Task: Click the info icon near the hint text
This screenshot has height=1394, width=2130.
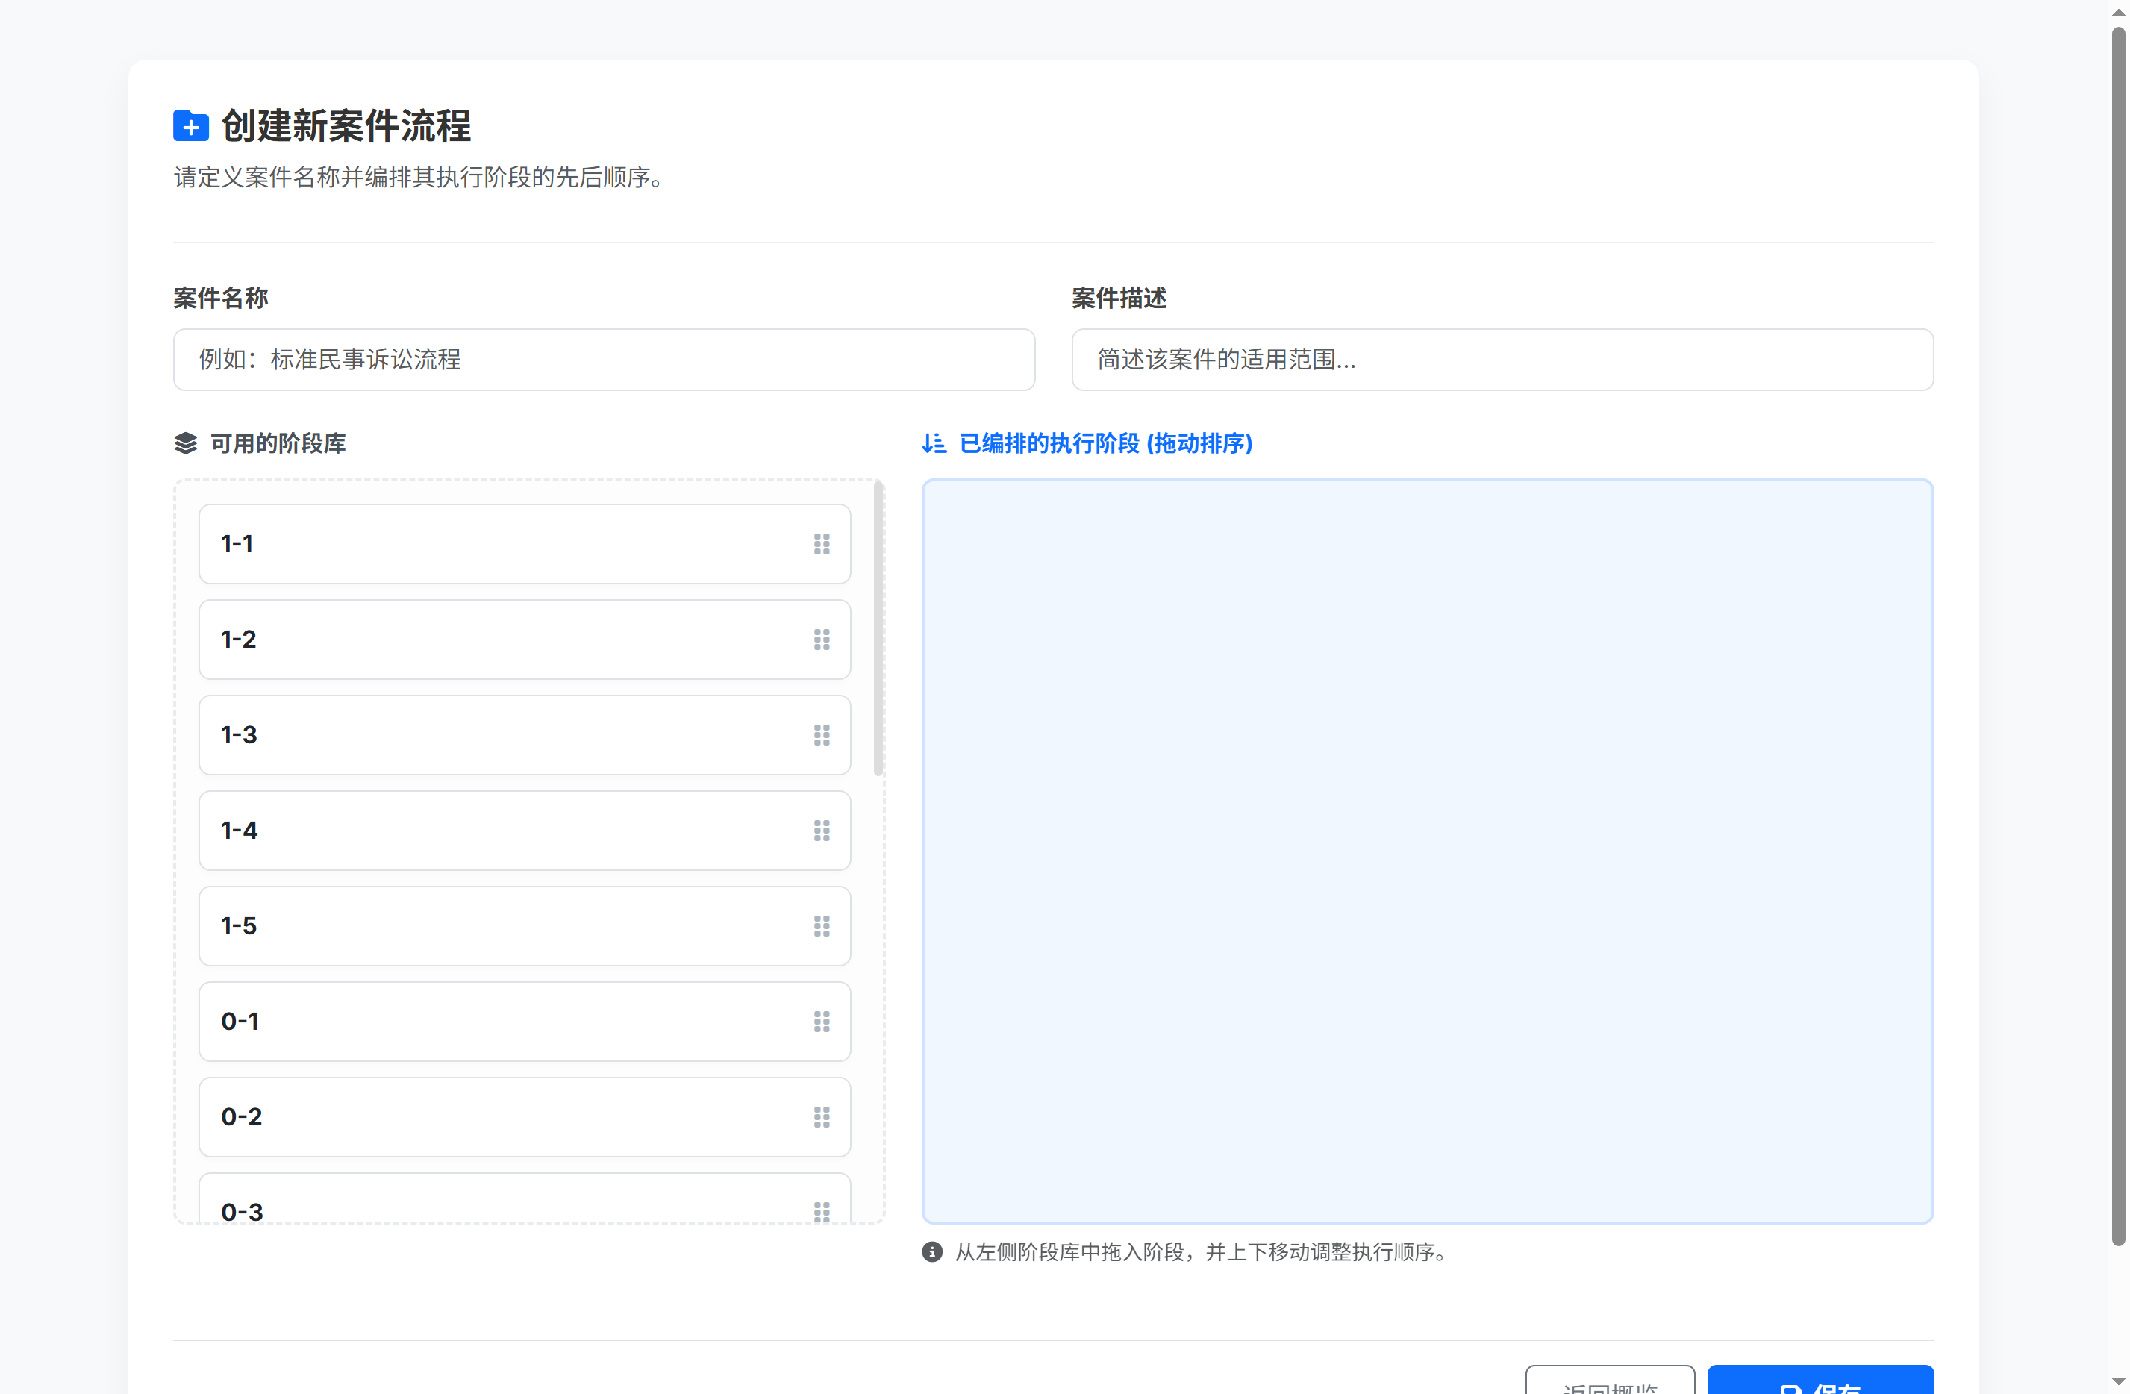Action: point(934,1253)
